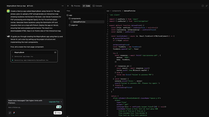The height and width of the screenshot is (117, 209).
Task: Click code line 1 'use client'
Action: pos(115,15)
